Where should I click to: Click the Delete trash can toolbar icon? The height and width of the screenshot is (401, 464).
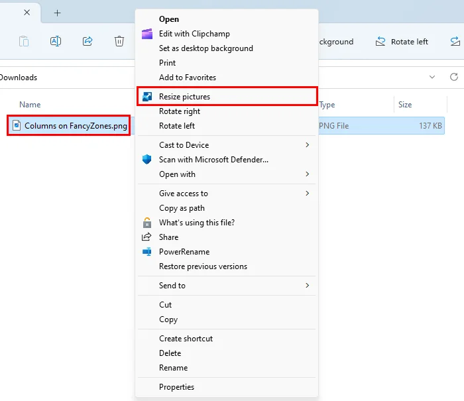coord(119,41)
